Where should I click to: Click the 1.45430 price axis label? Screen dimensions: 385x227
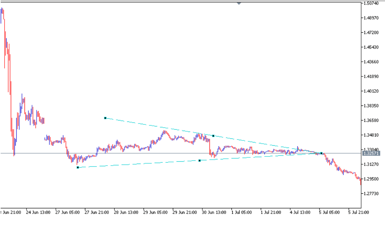[371, 47]
